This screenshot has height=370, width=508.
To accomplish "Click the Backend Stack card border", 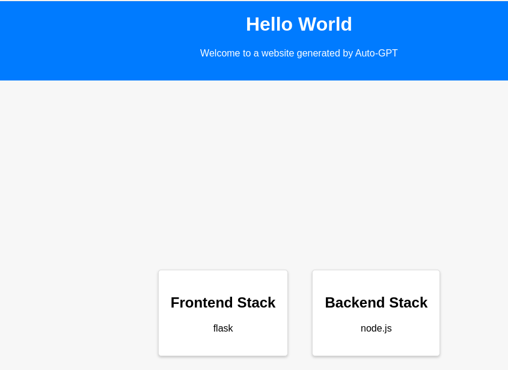I will [441, 313].
